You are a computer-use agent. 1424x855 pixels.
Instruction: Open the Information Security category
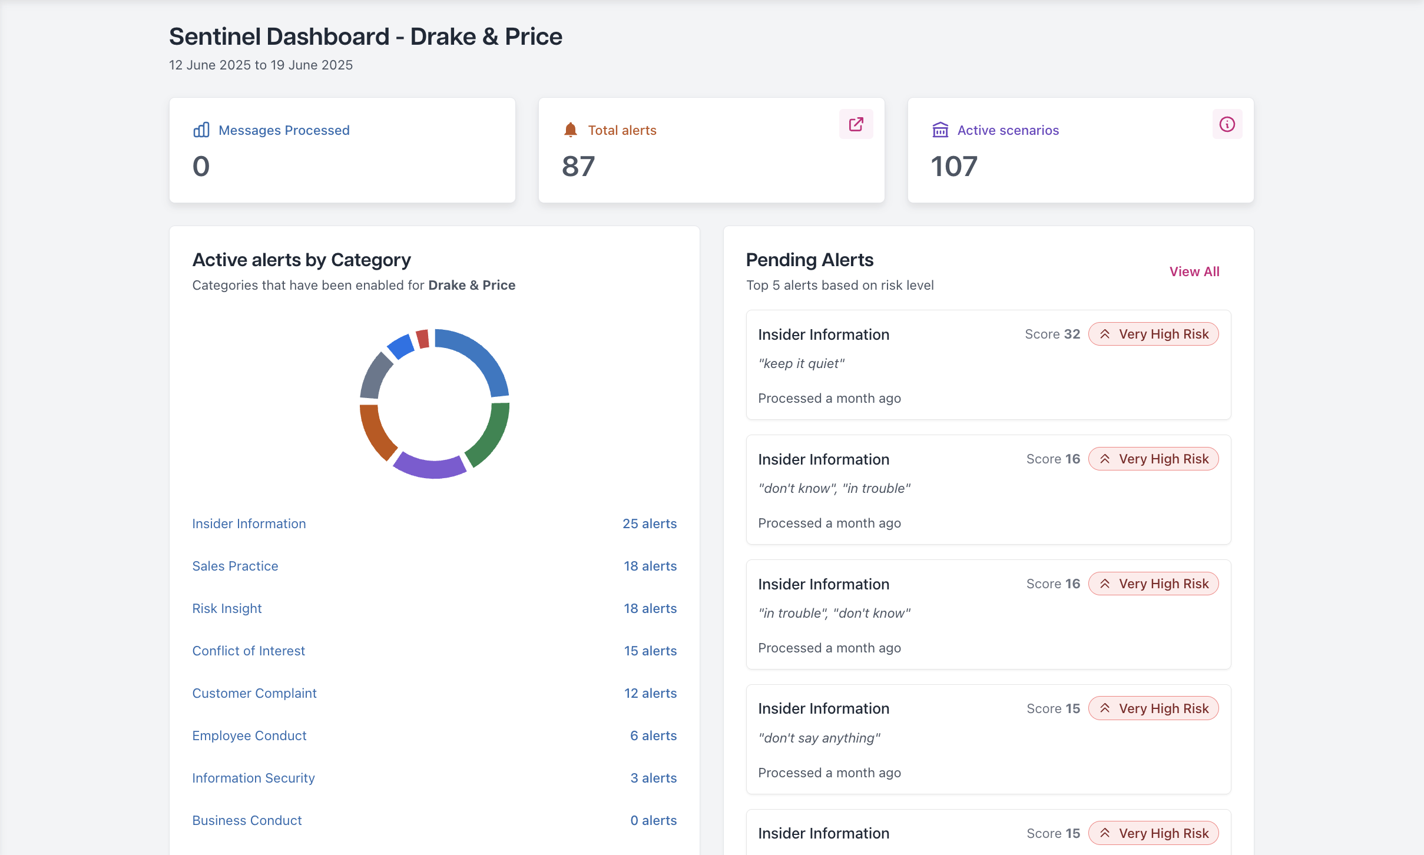coord(253,778)
